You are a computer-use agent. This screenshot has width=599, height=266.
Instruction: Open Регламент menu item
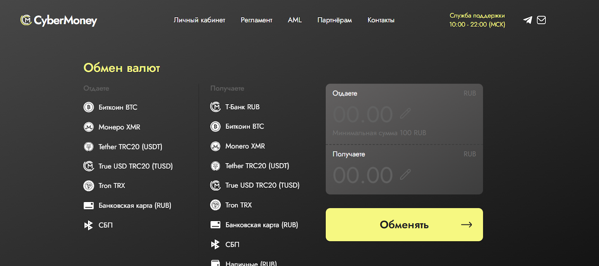(x=256, y=20)
